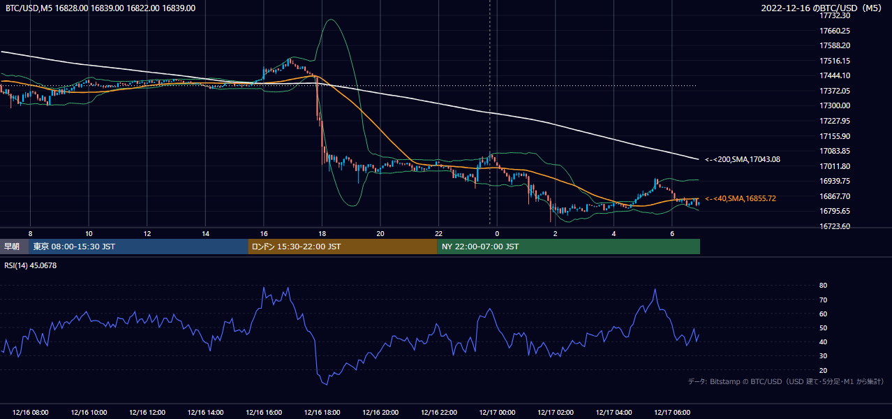Click time label 12/16 18:00
The width and height of the screenshot is (892, 419).
(x=322, y=413)
